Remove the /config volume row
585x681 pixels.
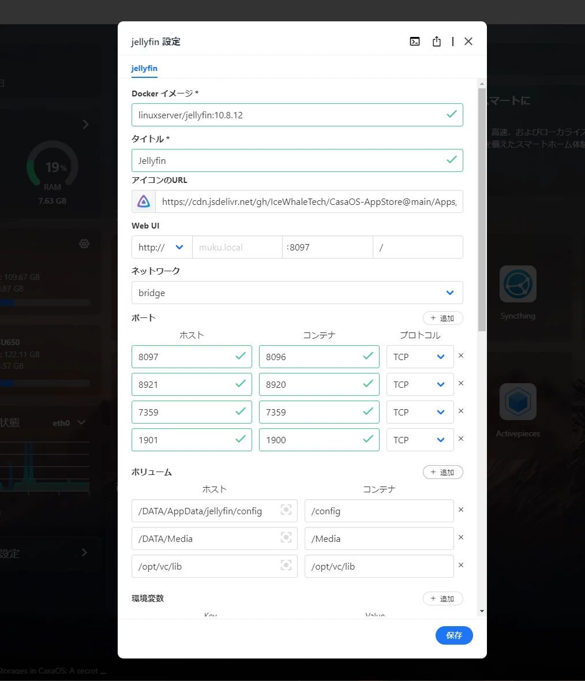(461, 510)
